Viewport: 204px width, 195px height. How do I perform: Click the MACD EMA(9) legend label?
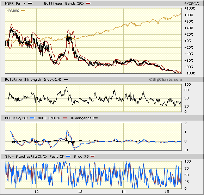click(x=49, y=118)
